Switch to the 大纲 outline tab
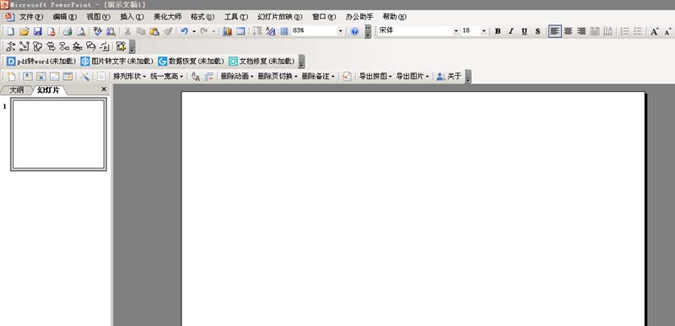The width and height of the screenshot is (675, 326). [x=16, y=90]
